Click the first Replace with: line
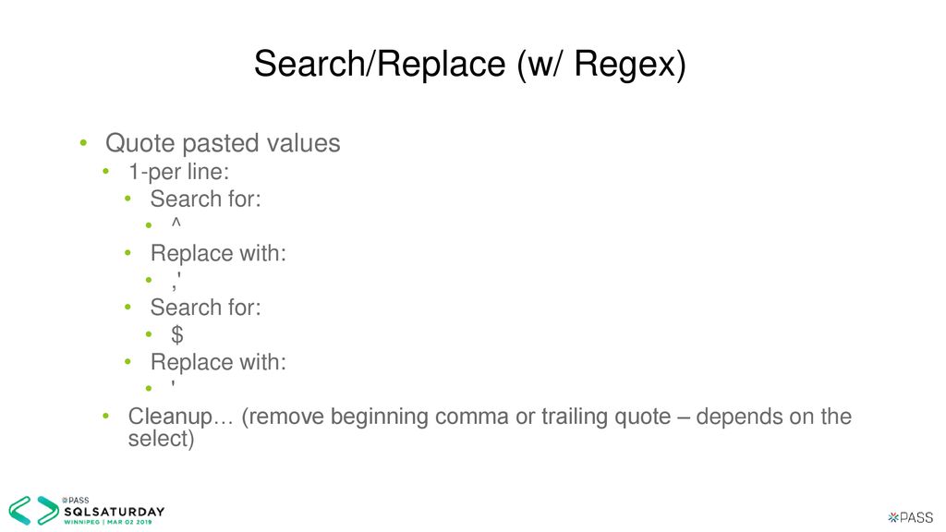The image size is (946, 532). tap(218, 253)
